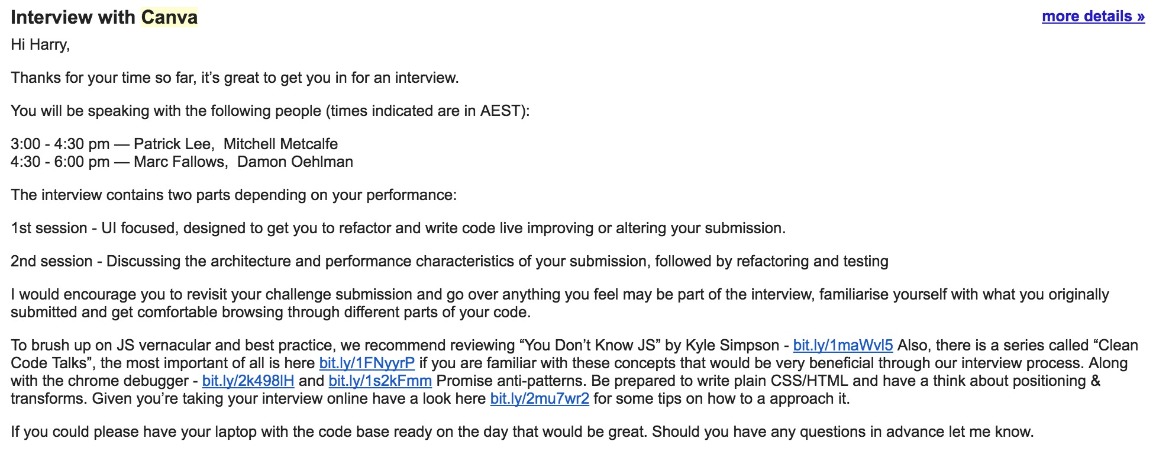This screenshot has height=457, width=1156.
Task: Open the "more details »" link
Action: (x=1093, y=17)
